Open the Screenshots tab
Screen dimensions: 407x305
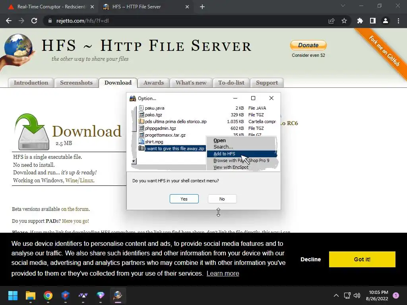(x=76, y=83)
